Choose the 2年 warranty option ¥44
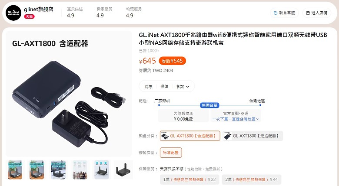 (x=252, y=179)
